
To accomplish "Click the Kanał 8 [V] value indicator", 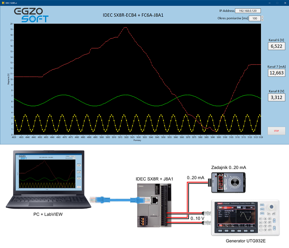I will pyautogui.click(x=277, y=97).
